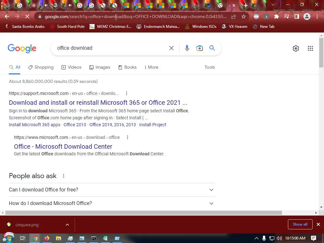Open the VX Heaven bookmark
This screenshot has height=243, width=324.
[234, 27]
